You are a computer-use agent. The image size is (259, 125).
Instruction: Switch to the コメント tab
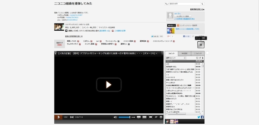(172, 54)
